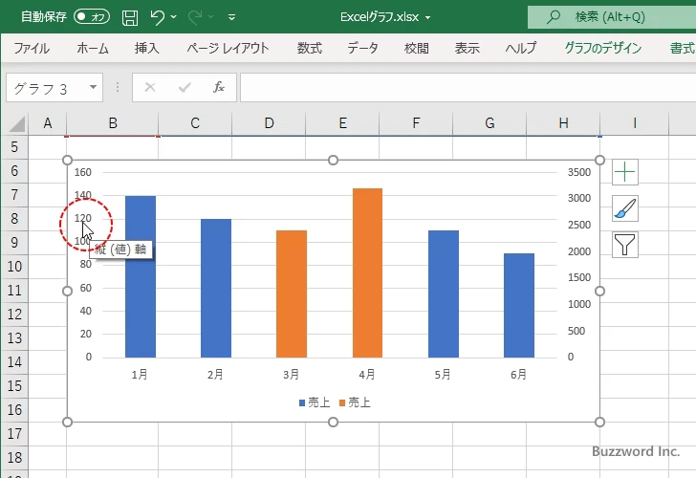The height and width of the screenshot is (478, 696).
Task: Click the 5月 category axis label
Action: [443, 375]
